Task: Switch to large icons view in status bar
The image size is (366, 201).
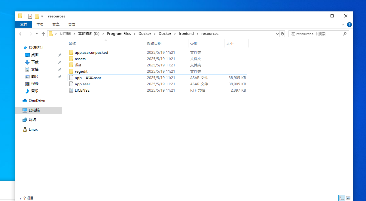Action: [x=348, y=198]
